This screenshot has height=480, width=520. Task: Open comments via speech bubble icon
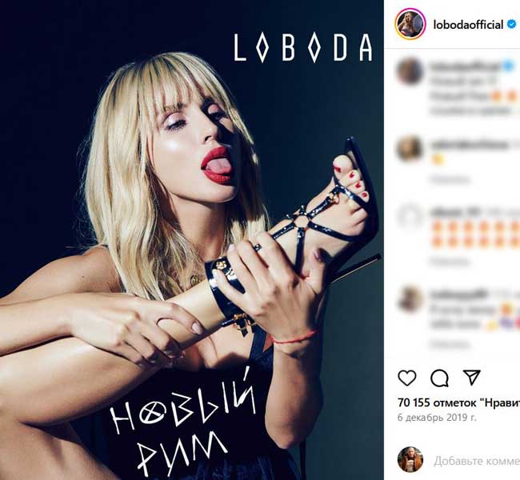coord(439,378)
